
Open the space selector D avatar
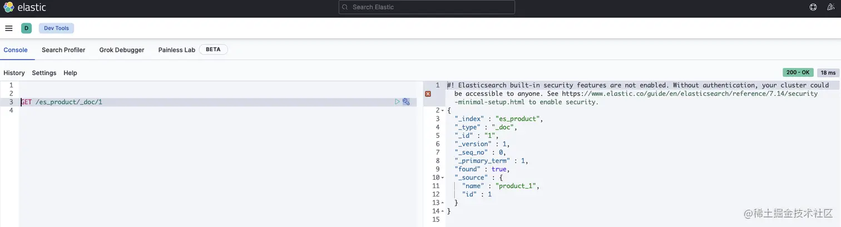(26, 28)
